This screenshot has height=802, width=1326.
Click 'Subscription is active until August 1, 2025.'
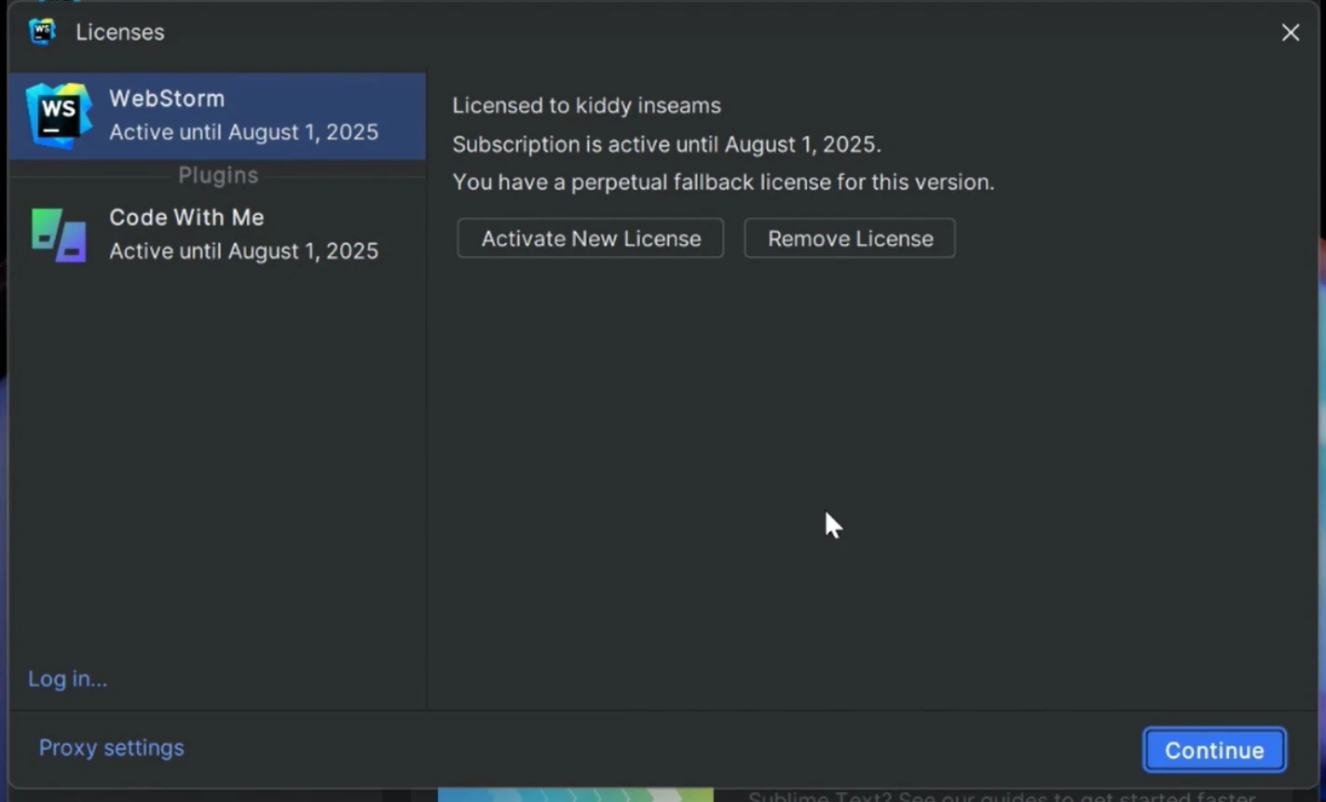click(667, 144)
